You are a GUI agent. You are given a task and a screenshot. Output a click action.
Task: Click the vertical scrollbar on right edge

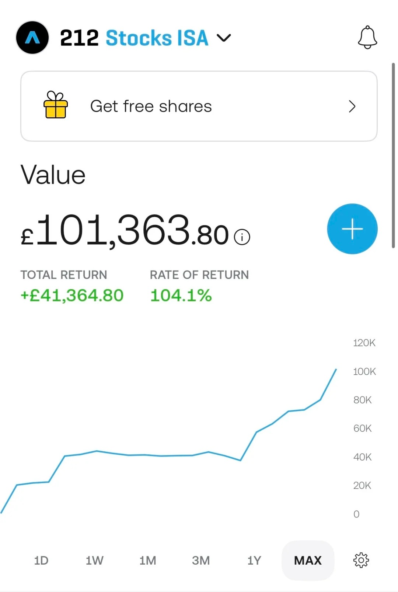tap(393, 155)
